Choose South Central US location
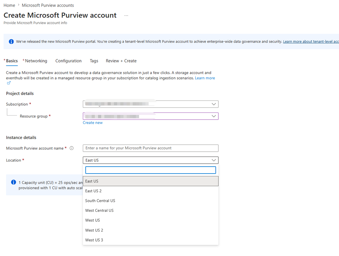Image resolution: width=339 pixels, height=256 pixels. click(x=150, y=201)
